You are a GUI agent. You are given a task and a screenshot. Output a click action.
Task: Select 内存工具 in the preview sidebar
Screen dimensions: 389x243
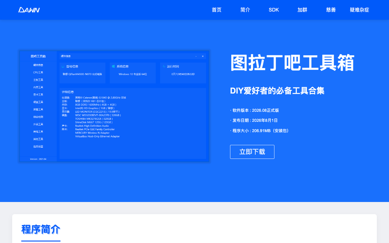click(38, 87)
